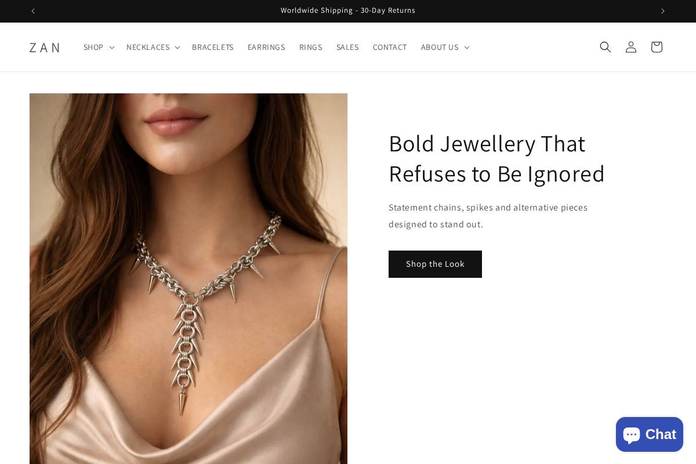The width and height of the screenshot is (696, 464).
Task: Click the next announcement arrow
Action: coord(662,11)
